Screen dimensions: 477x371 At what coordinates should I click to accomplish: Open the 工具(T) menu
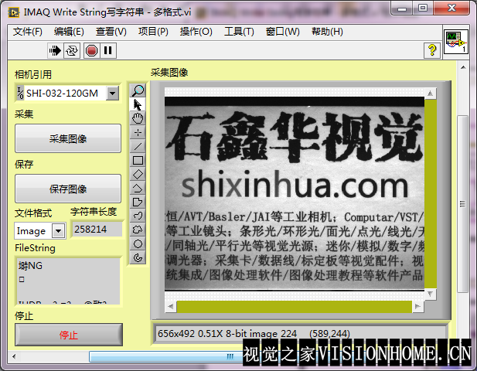tap(239, 32)
